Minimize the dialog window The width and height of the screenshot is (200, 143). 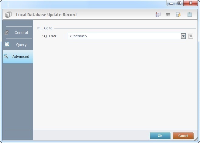171,3
